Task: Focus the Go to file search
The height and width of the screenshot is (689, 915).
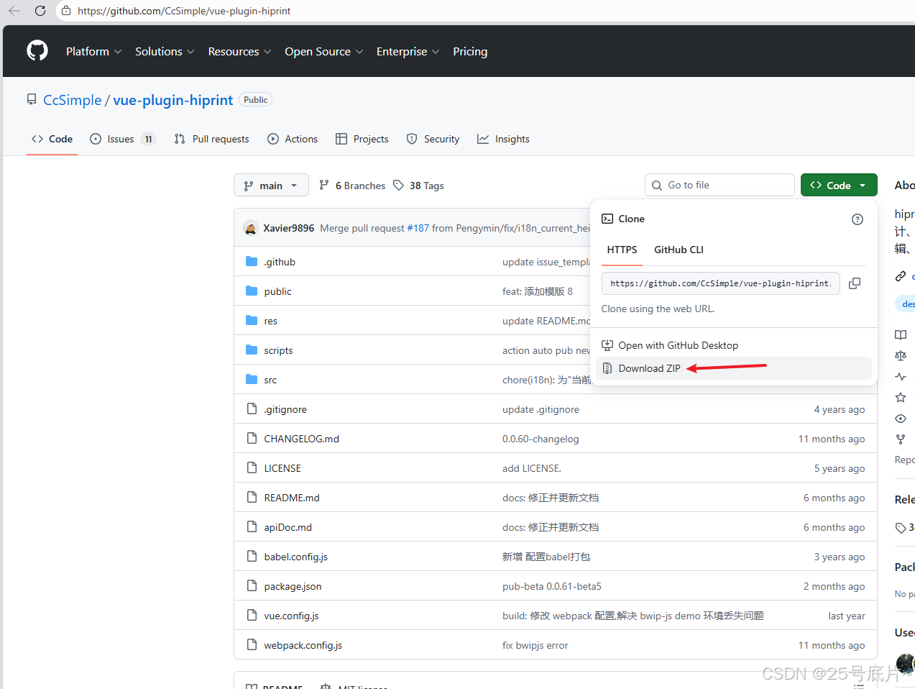Action: [719, 185]
